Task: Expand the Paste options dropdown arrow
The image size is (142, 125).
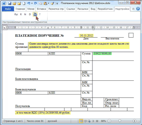Action: [x=48, y=3]
